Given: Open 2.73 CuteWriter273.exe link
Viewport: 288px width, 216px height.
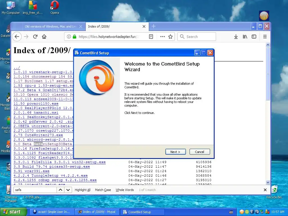Looking at the screenshot, I should click(x=38, y=135).
